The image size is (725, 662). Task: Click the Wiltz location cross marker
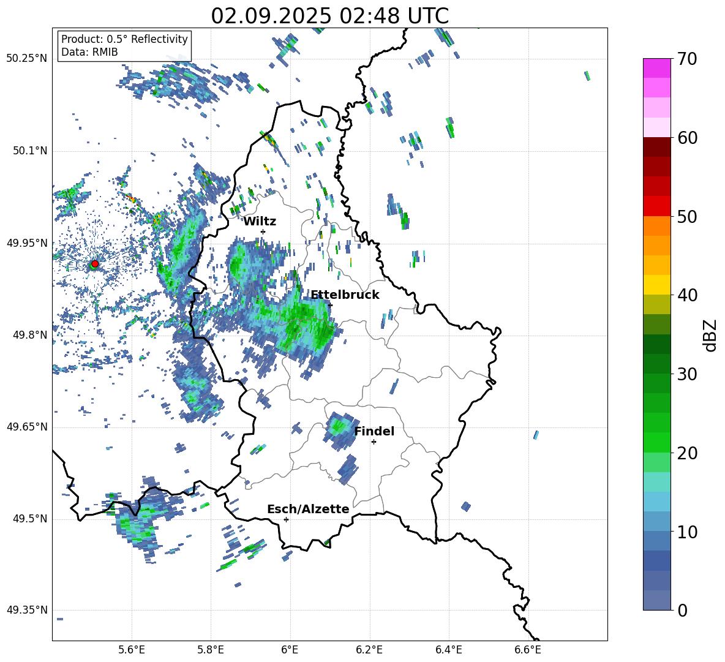point(263,232)
